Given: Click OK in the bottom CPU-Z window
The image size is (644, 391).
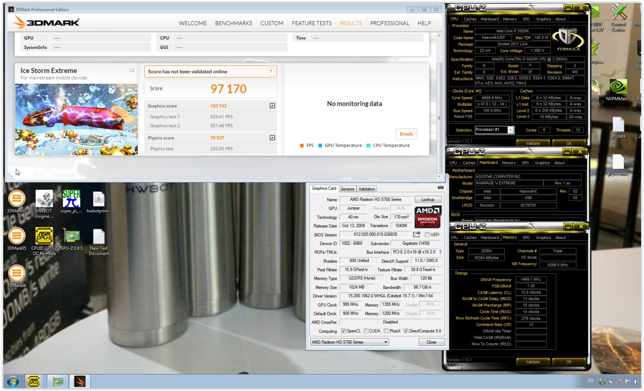Looking at the screenshot, I should tap(569, 362).
